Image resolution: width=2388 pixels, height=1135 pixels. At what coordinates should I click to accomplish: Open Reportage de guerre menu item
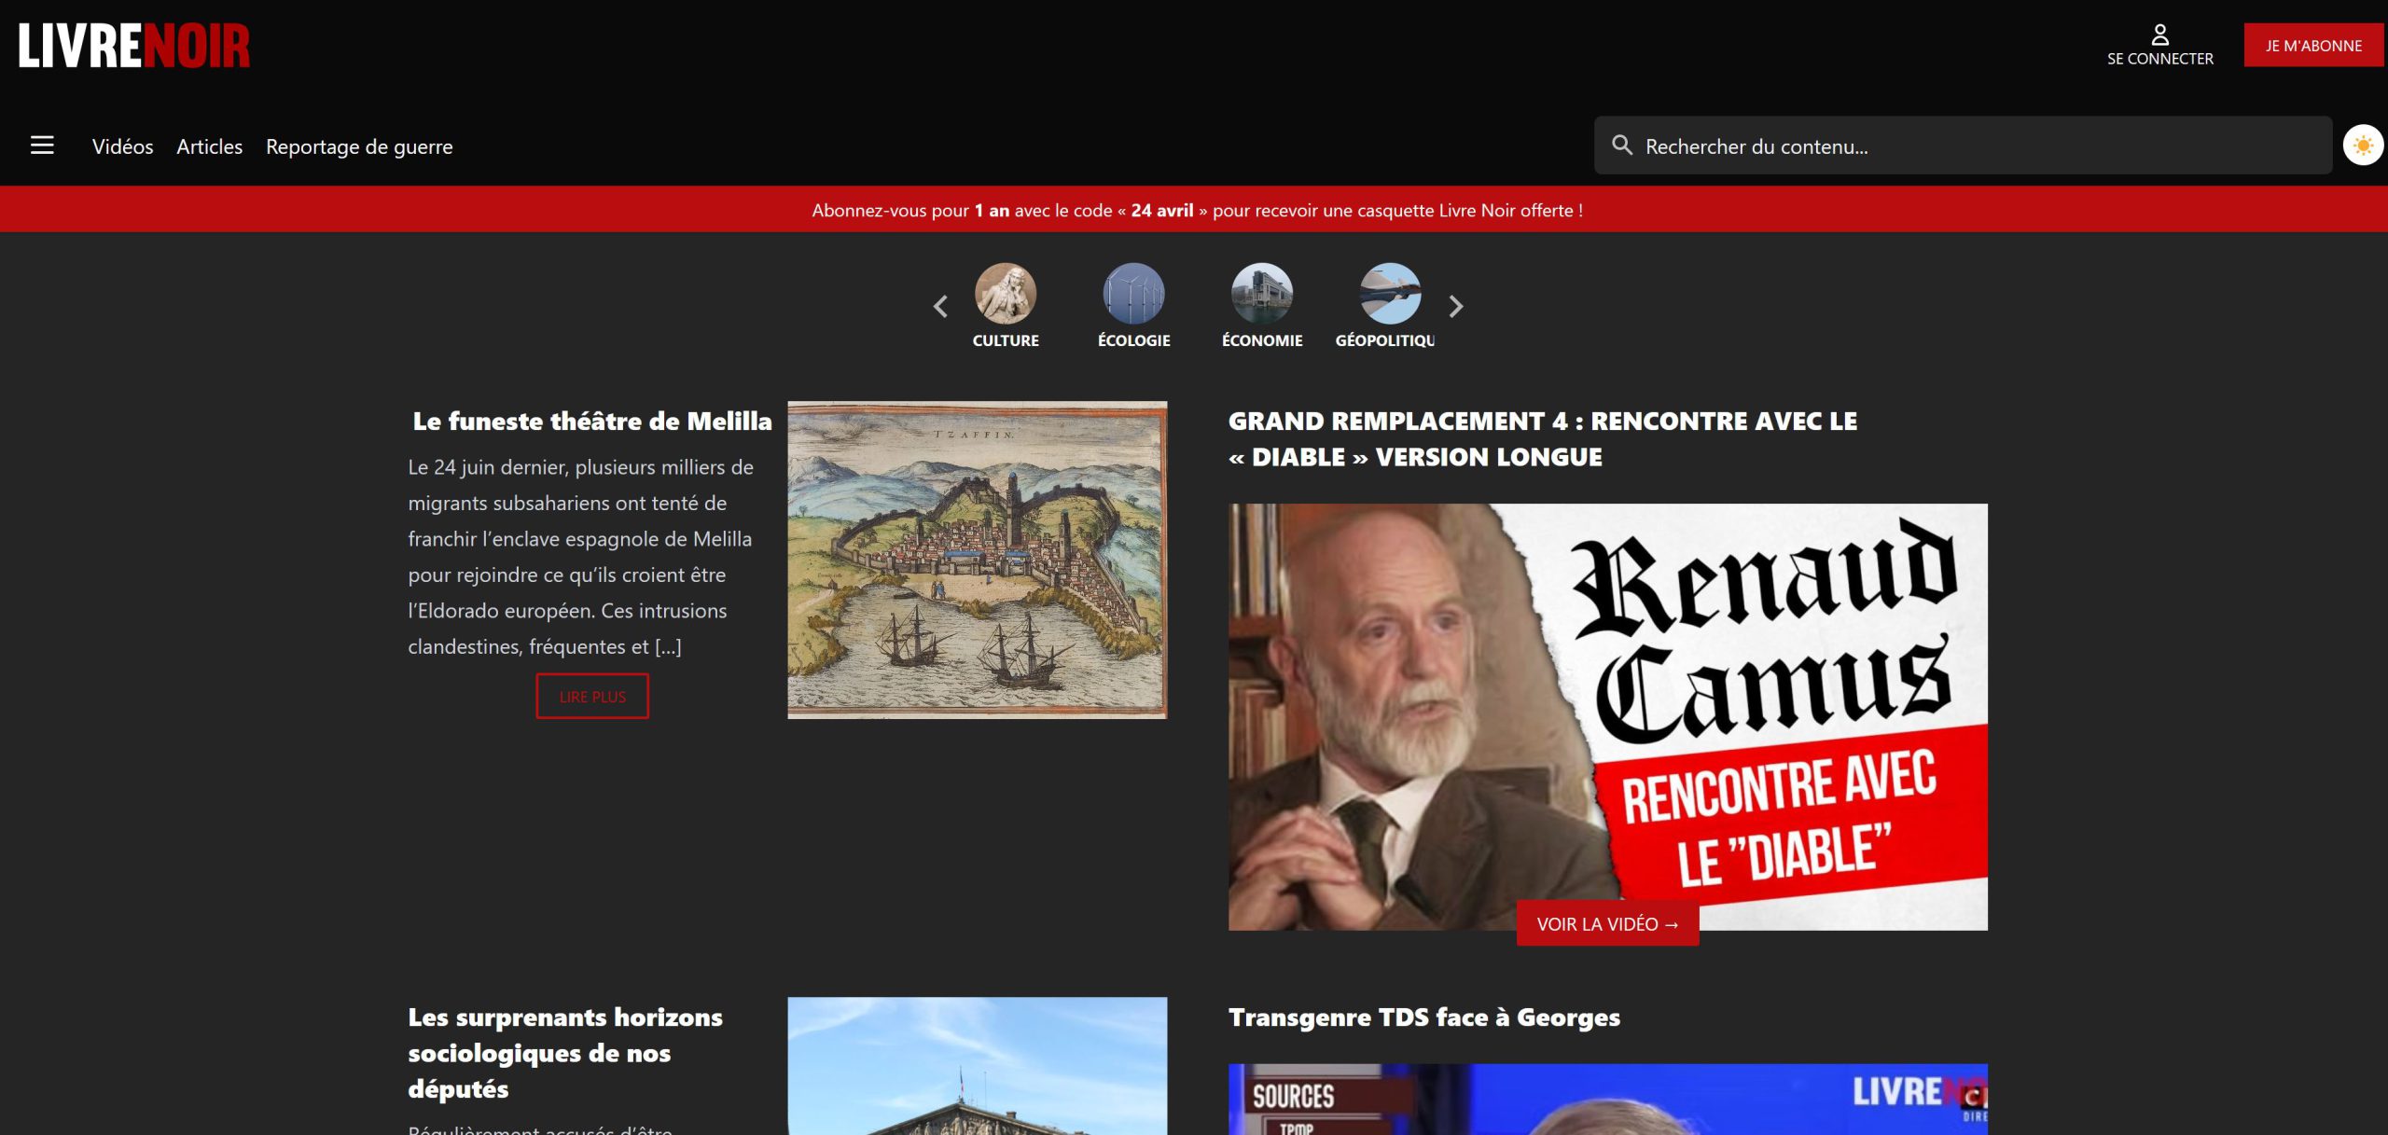pyautogui.click(x=359, y=146)
